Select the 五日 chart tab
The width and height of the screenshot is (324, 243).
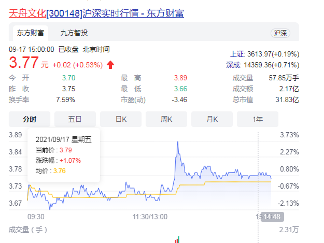pyautogui.click(x=75, y=119)
